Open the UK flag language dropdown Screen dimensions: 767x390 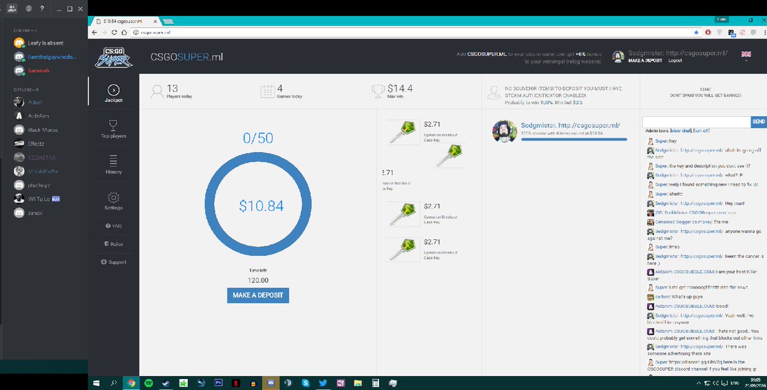[745, 55]
